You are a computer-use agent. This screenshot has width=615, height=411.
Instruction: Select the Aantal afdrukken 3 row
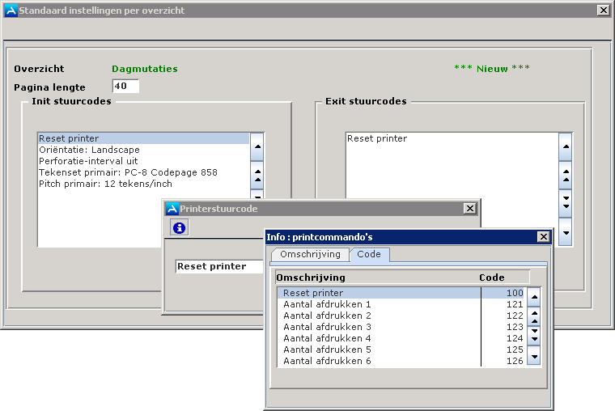327,327
